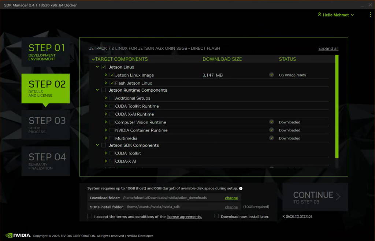Check the Jetson SDK Components checkbox
The image size is (375, 241).
click(x=104, y=145)
